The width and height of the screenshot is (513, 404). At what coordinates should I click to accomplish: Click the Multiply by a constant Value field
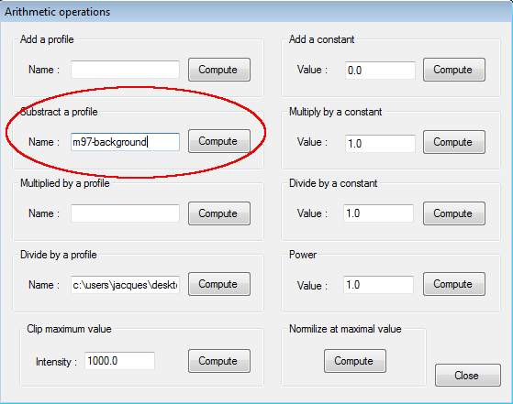tap(380, 144)
